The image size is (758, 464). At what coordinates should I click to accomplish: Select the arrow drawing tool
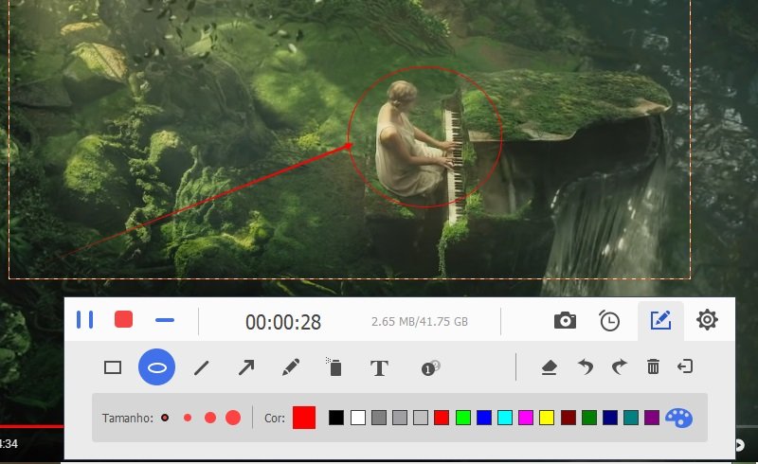(x=246, y=367)
